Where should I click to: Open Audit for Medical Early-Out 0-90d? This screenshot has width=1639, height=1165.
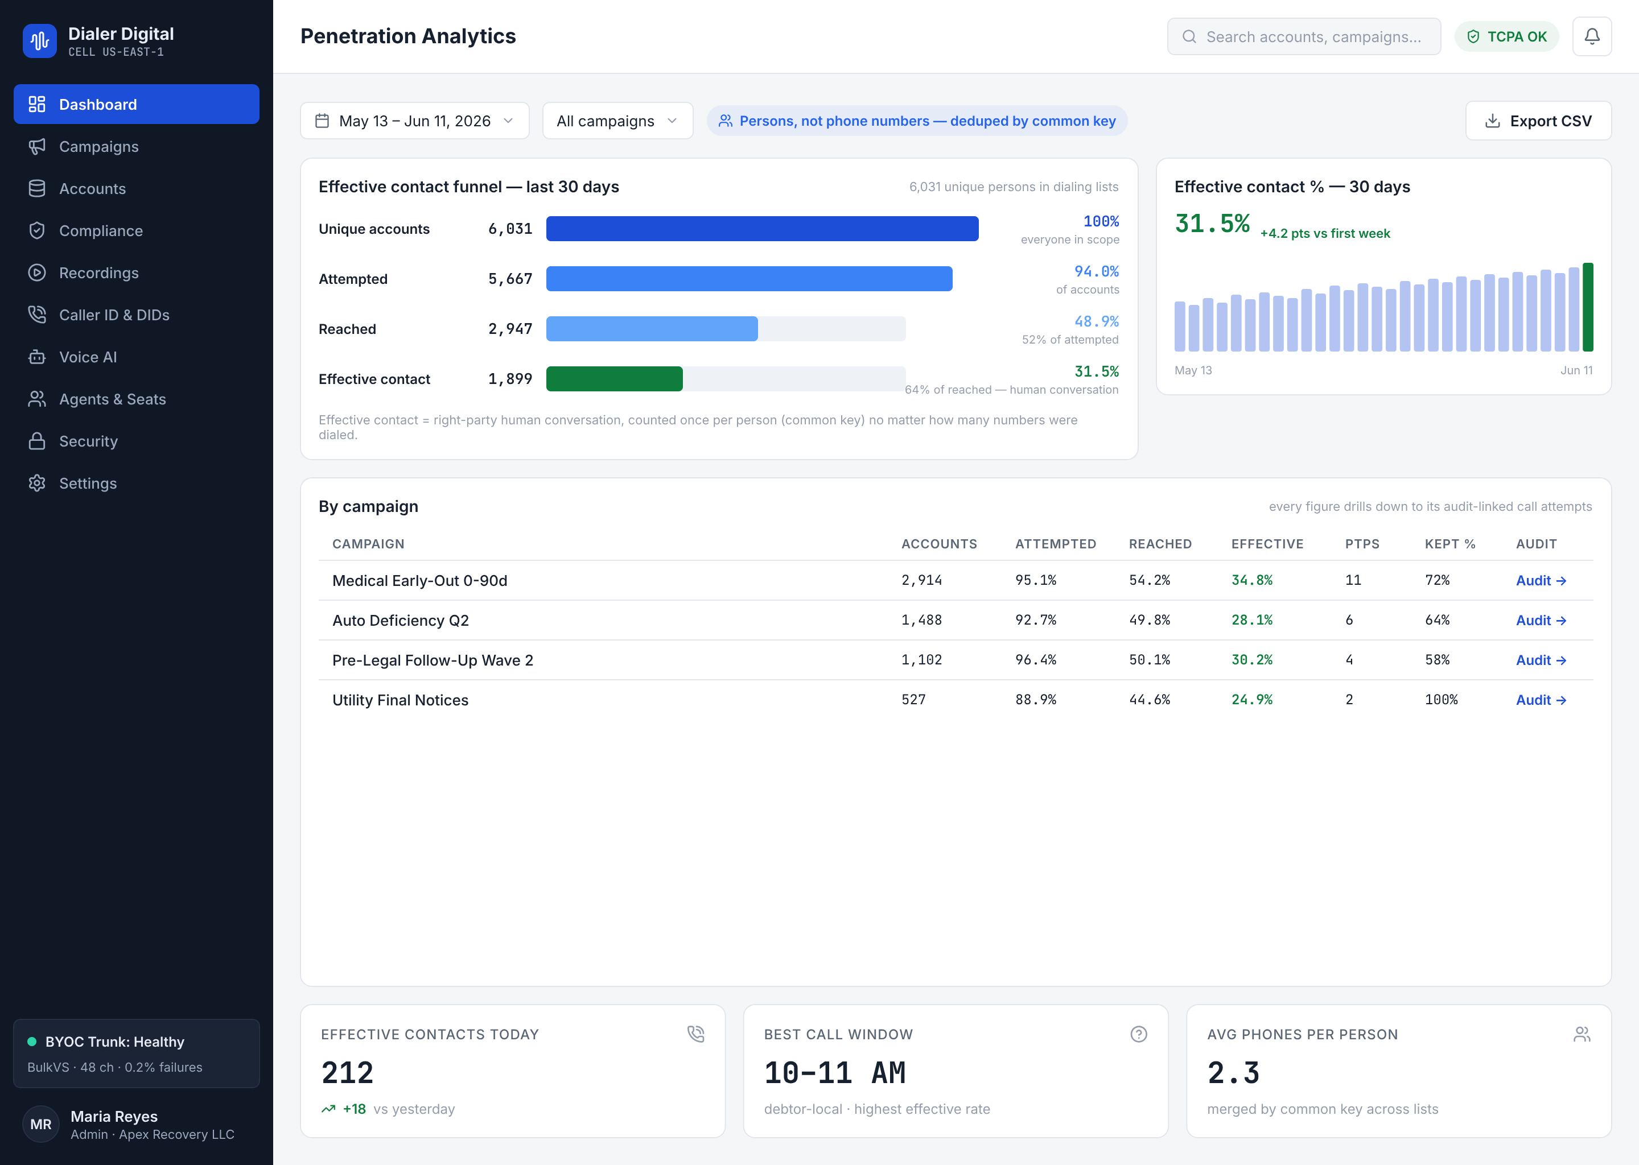coord(1541,580)
